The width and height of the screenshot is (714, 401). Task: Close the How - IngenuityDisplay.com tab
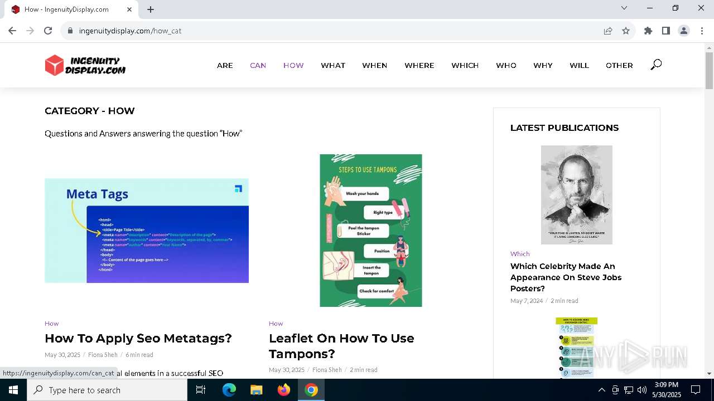(x=129, y=9)
